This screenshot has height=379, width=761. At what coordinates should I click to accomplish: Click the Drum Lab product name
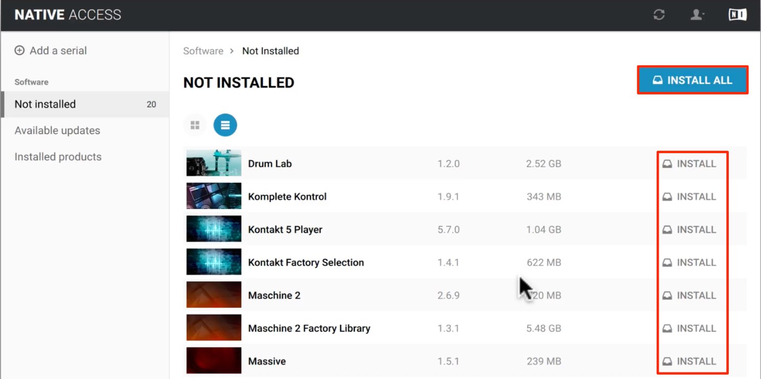click(270, 164)
